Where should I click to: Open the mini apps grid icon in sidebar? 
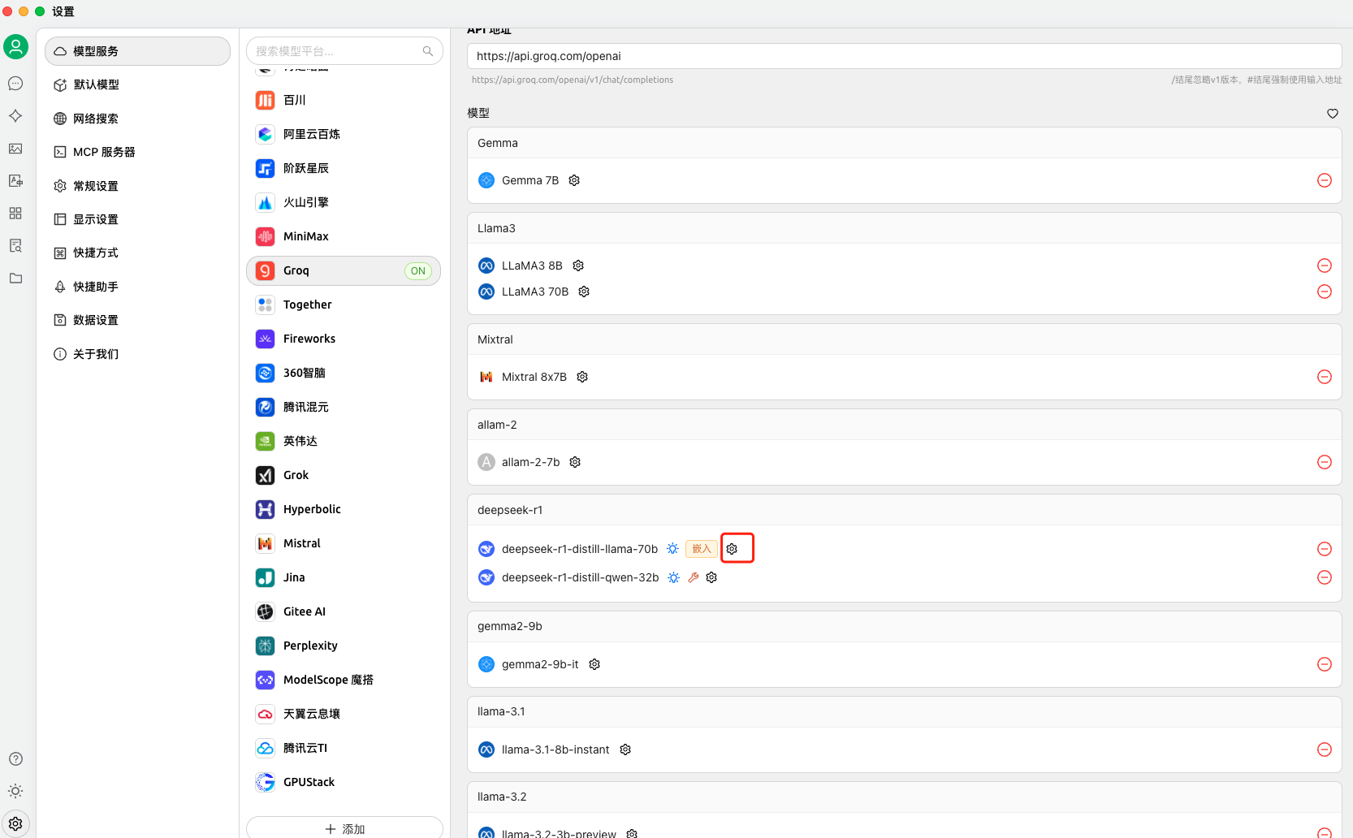pyautogui.click(x=15, y=213)
